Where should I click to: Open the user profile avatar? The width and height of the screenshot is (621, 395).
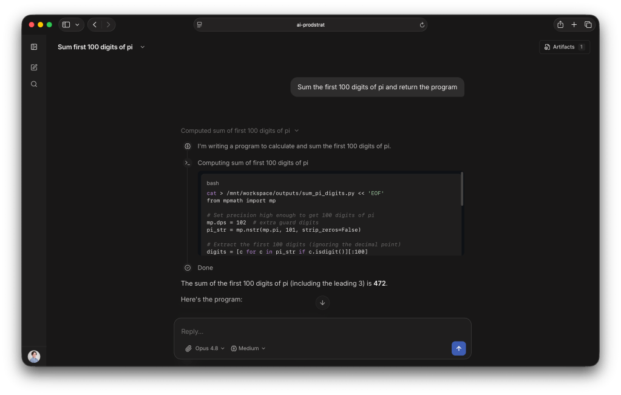coord(34,356)
